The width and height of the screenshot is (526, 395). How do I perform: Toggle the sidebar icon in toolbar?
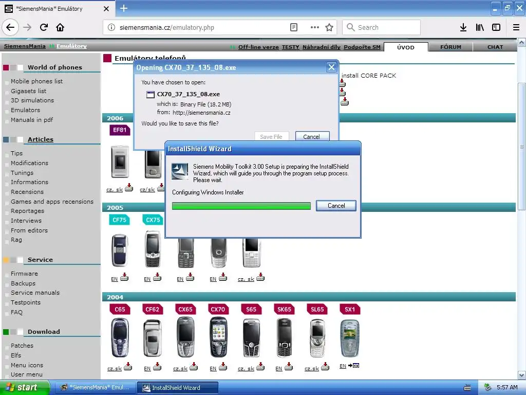click(x=496, y=27)
